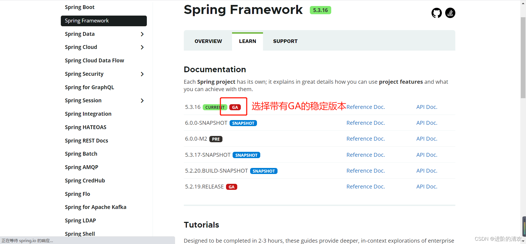The height and width of the screenshot is (244, 526).
Task: Open the SUPPORT tab
Action: pos(285,41)
